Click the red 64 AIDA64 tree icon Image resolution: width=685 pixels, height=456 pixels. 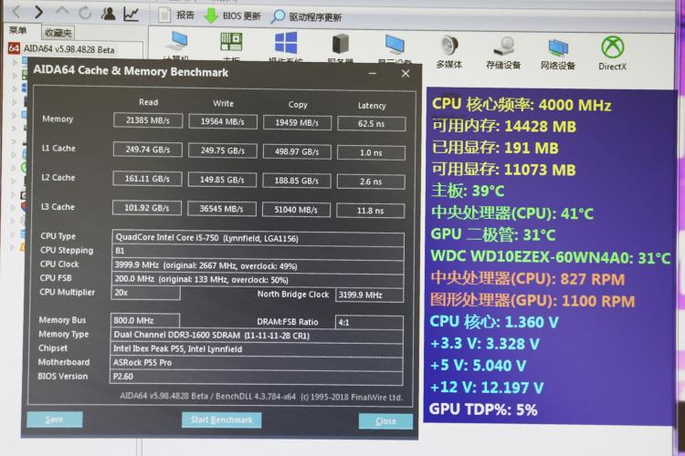14,48
